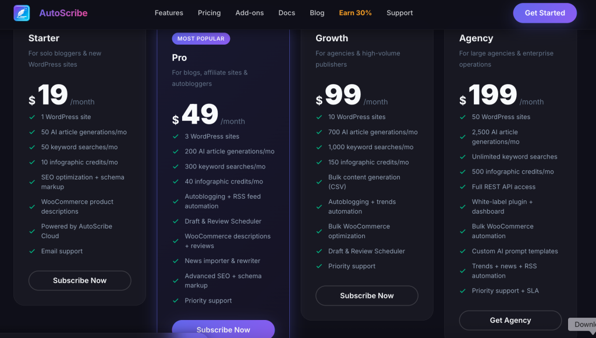Click the Agency plan heading
Image resolution: width=596 pixels, height=338 pixels.
pos(476,38)
